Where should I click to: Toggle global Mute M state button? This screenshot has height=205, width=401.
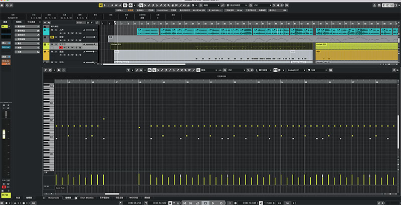(x=101, y=5)
